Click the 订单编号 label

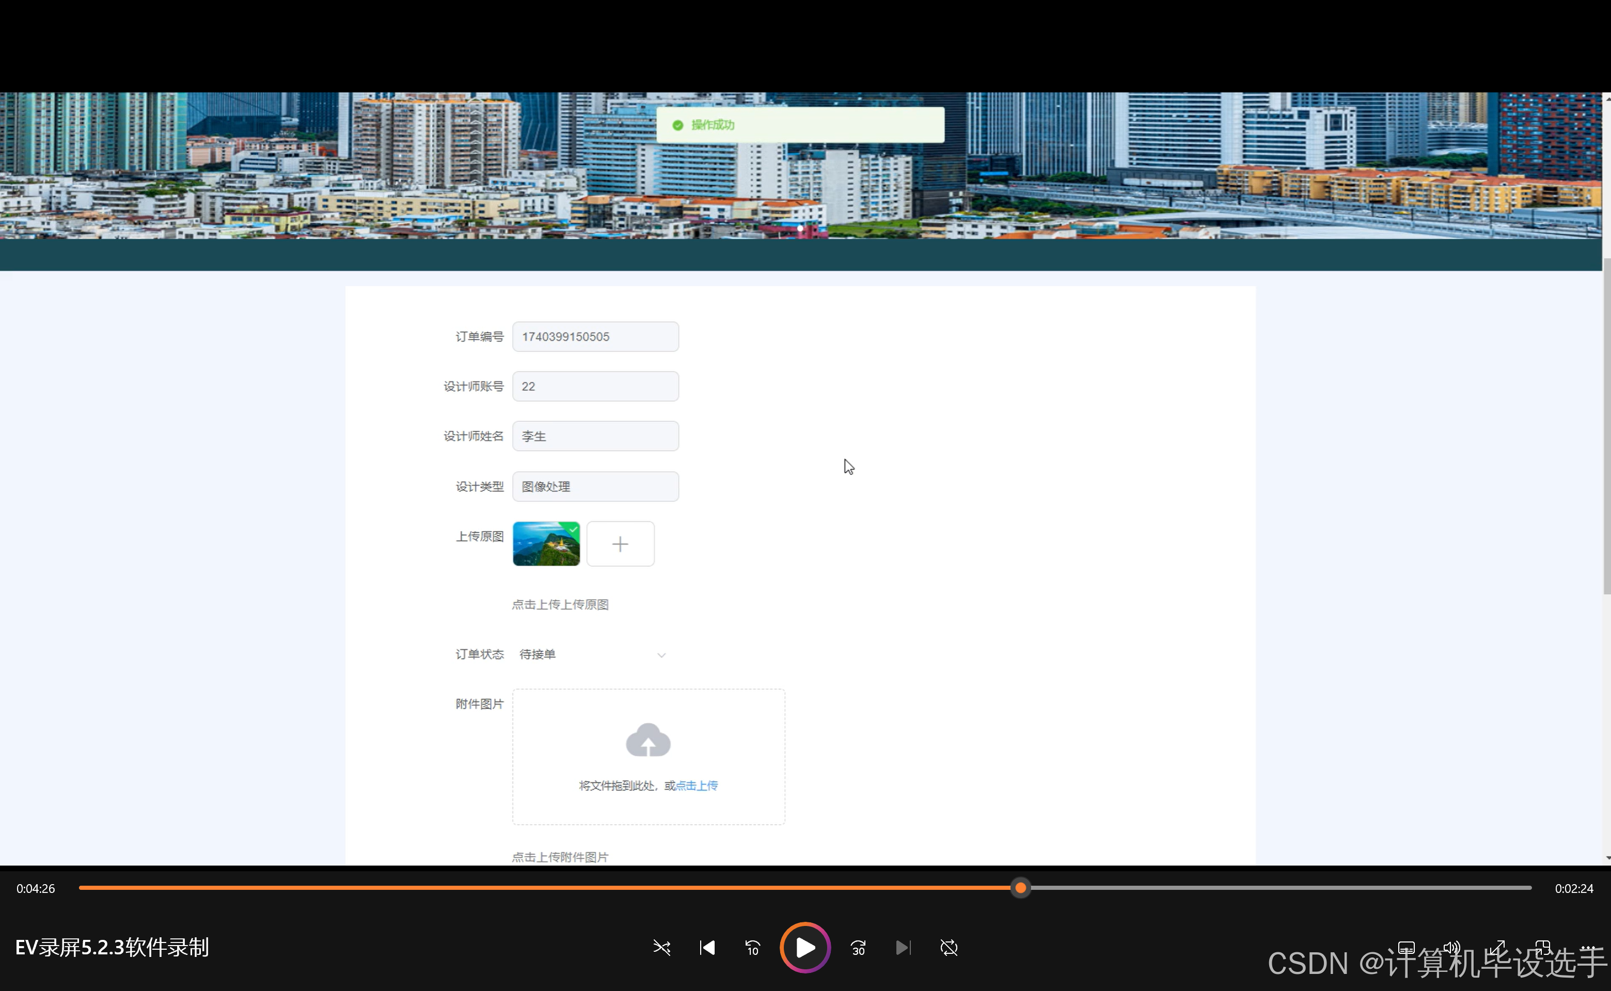(479, 337)
